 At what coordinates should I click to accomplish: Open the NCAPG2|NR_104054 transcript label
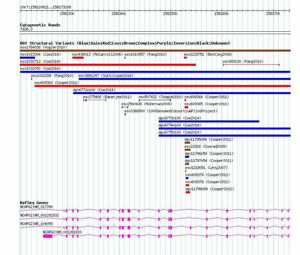coord(36,224)
